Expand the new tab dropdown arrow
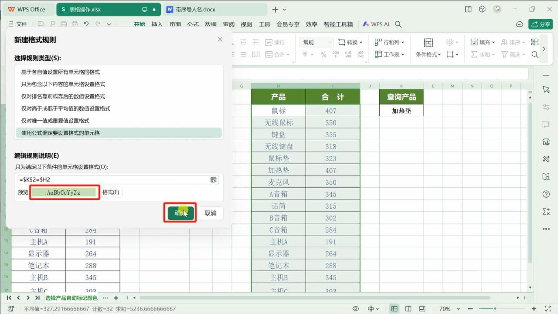Screen dimensions: 558x314 (x=285, y=10)
